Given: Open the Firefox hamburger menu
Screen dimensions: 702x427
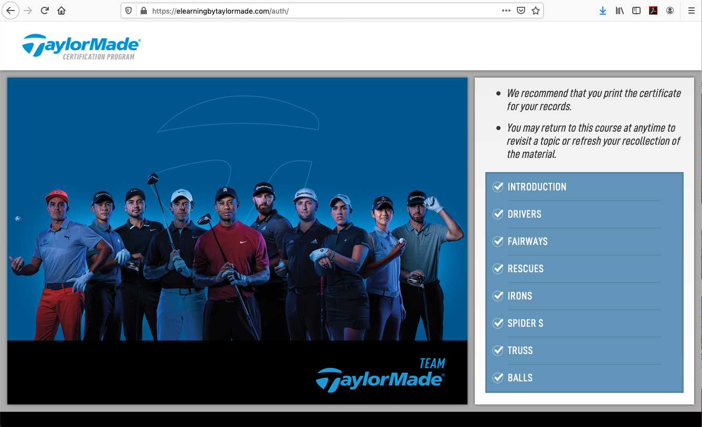Looking at the screenshot, I should click(x=691, y=10).
